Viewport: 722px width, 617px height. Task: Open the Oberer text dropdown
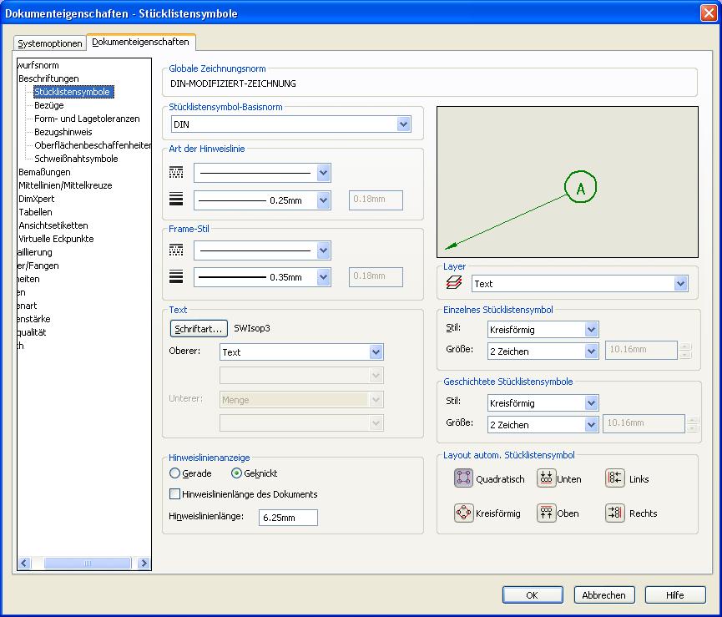coord(376,352)
